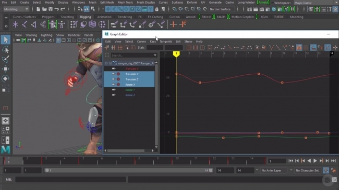Open the Mesh Tools main menu

tap(125, 3)
